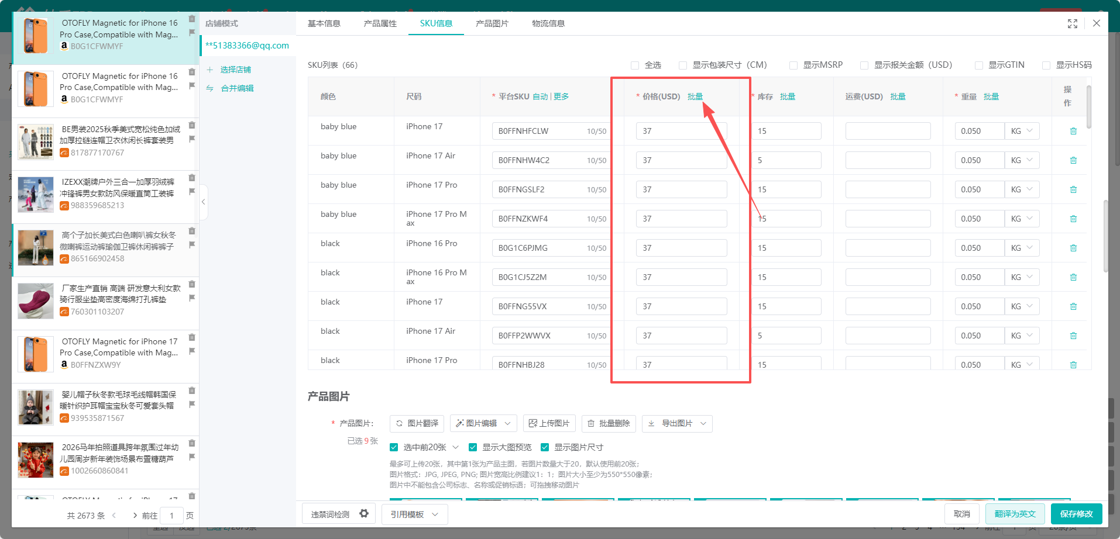Select the SKU信息 tab
The image size is (1120, 539).
point(436,23)
